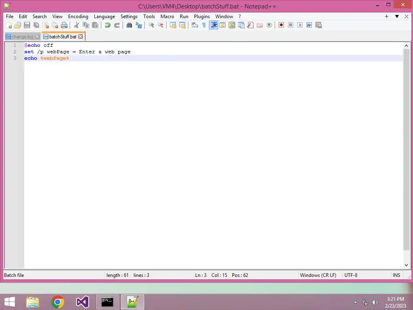
Task: Switch to the change.log tab
Action: point(23,37)
